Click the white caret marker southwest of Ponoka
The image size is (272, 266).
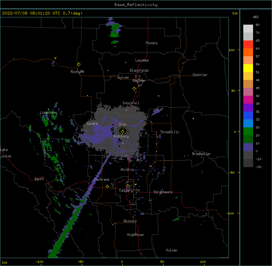115,46
